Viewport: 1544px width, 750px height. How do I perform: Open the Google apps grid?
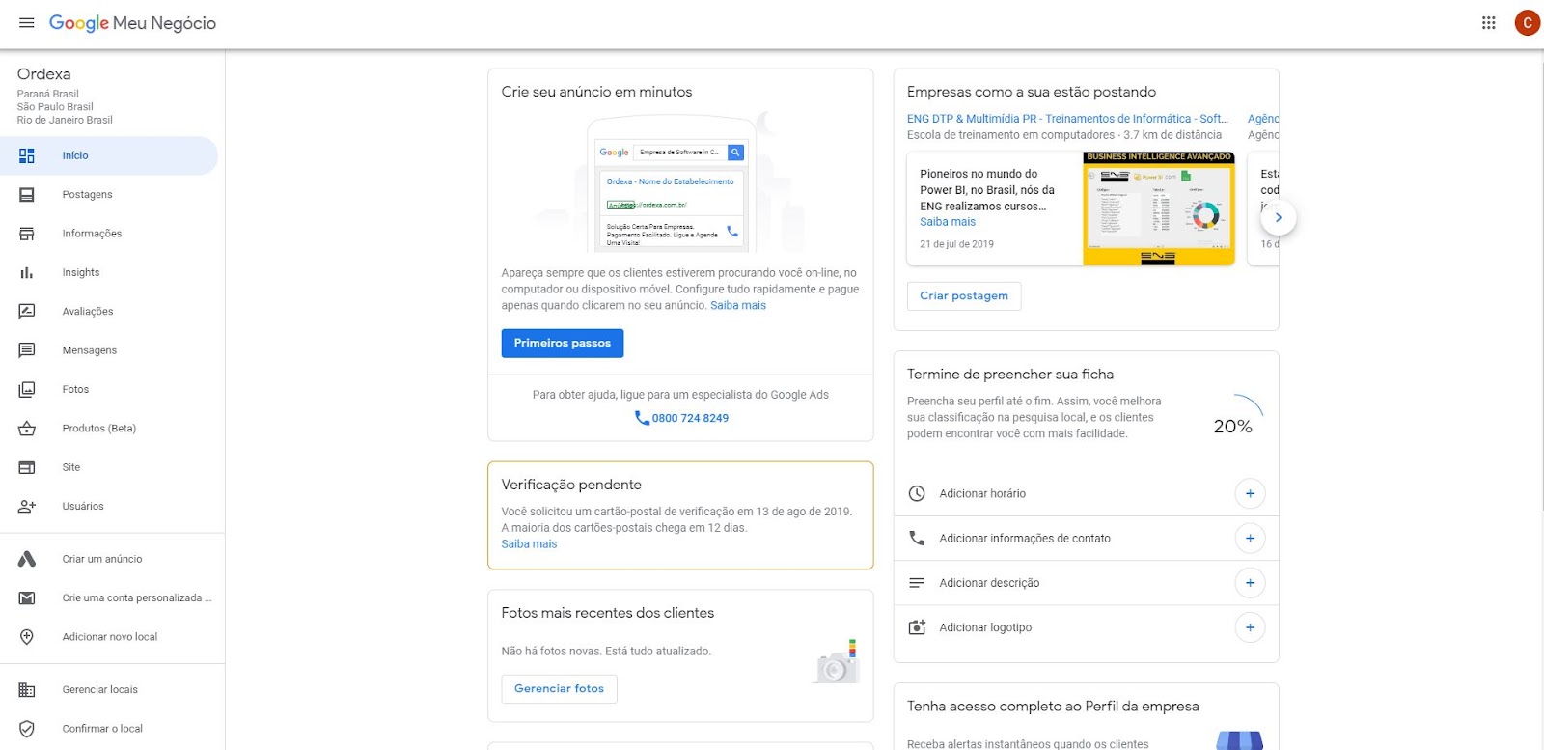coord(1489,22)
